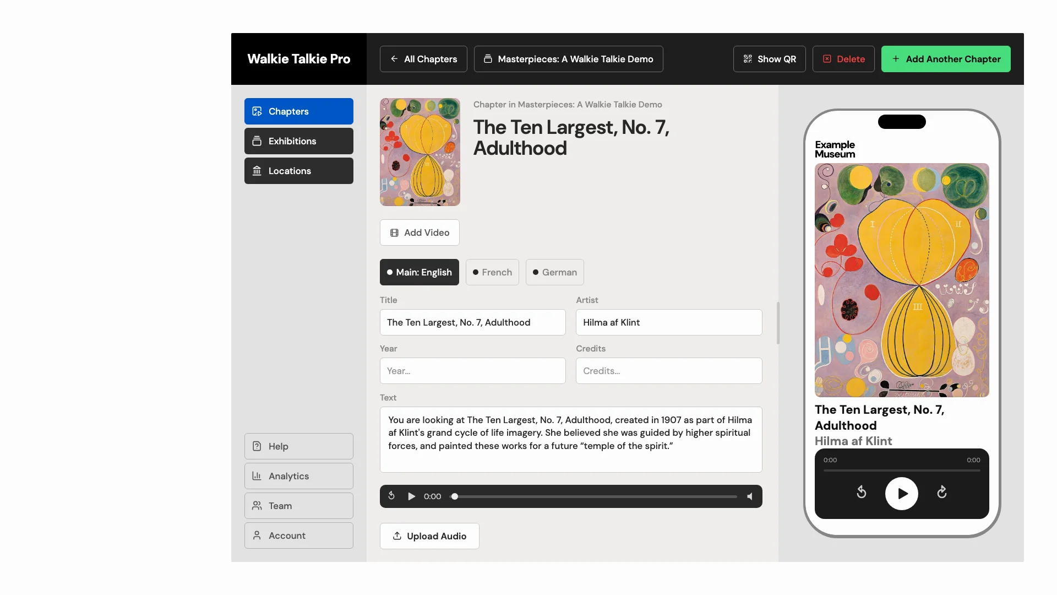This screenshot has height=595, width=1057.
Task: Add Another Chapter
Action: pyautogui.click(x=946, y=59)
